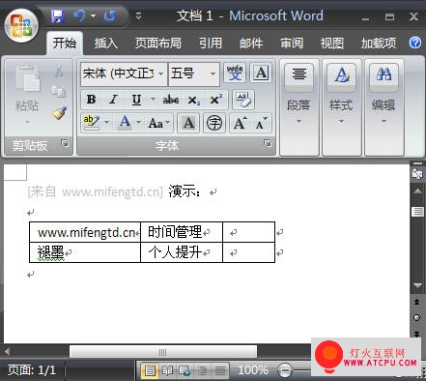Toggle italic formatting
This screenshot has width=426, height=381.
click(x=113, y=100)
